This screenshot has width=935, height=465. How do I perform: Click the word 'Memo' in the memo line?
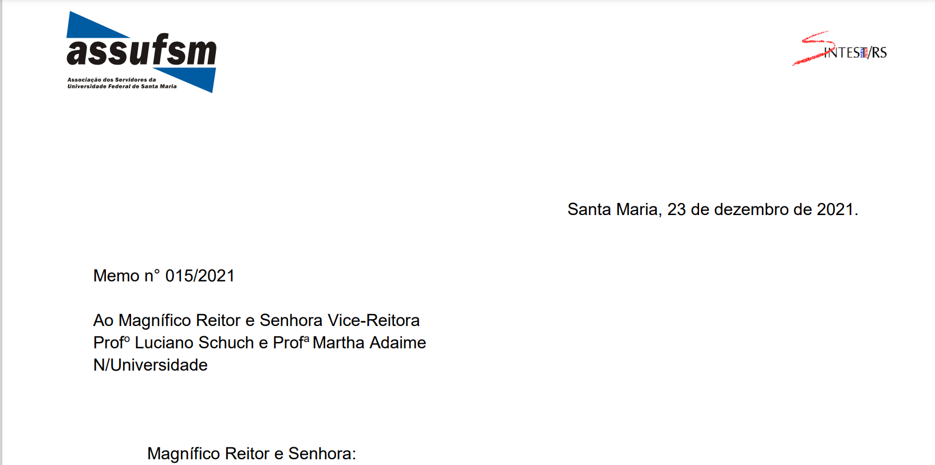point(116,276)
